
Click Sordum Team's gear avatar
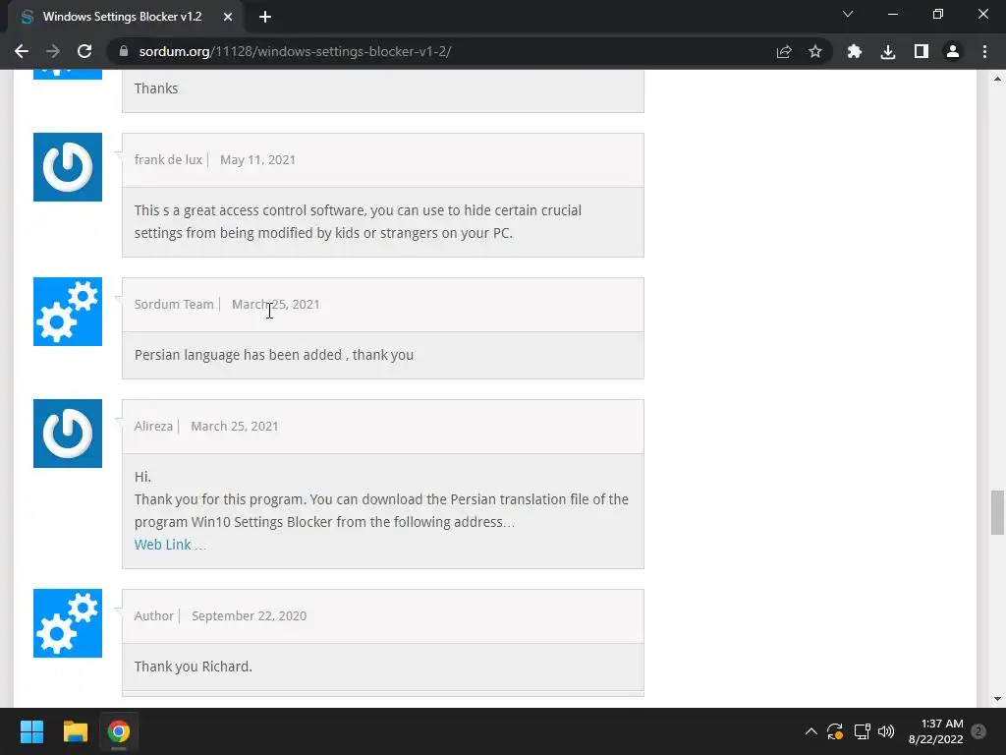point(68,312)
